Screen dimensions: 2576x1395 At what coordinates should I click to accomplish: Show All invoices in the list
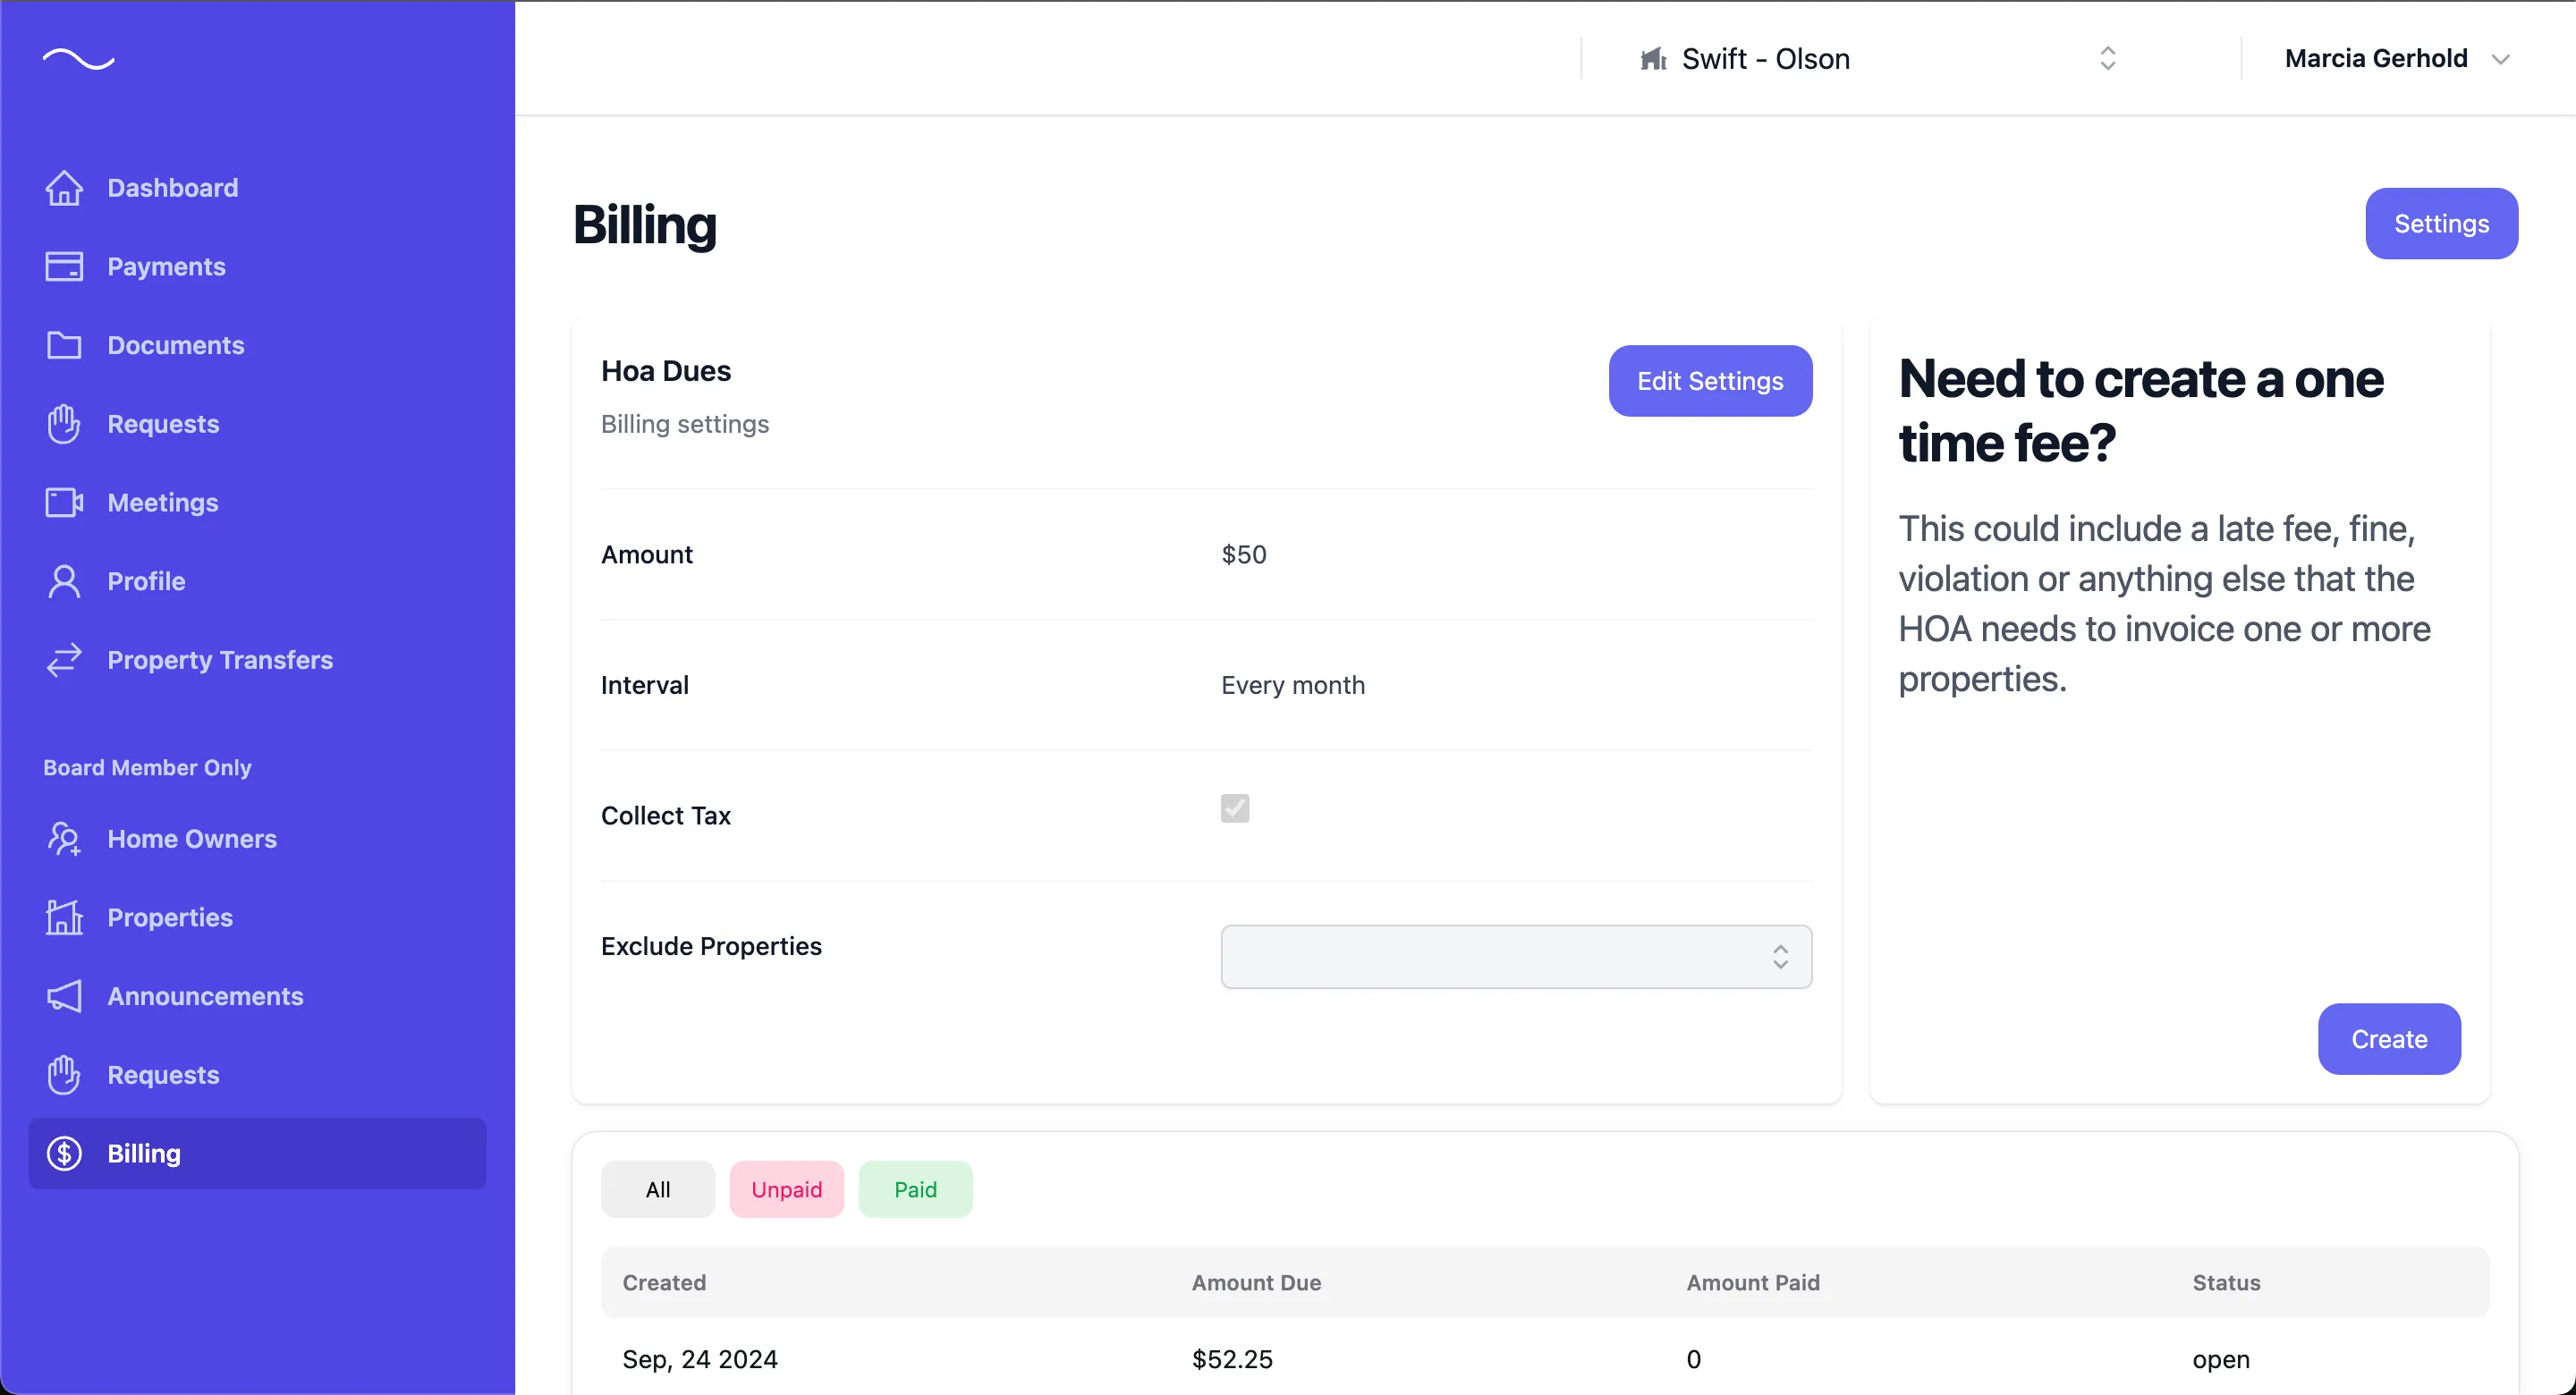coord(657,1189)
